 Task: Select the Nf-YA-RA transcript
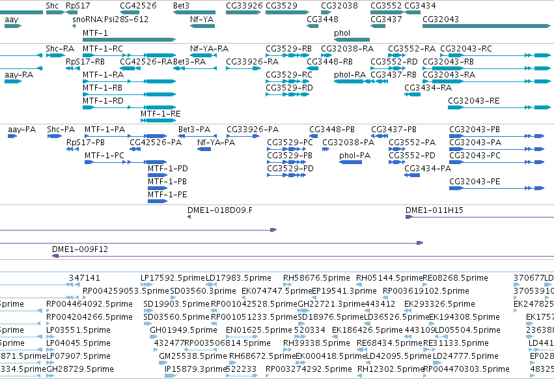click(202, 55)
